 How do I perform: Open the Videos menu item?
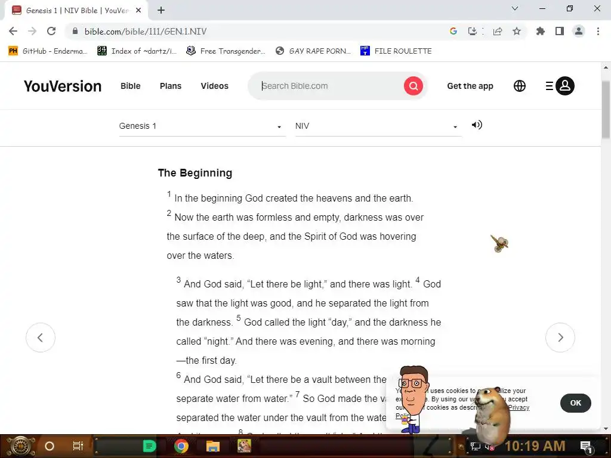[215, 86]
